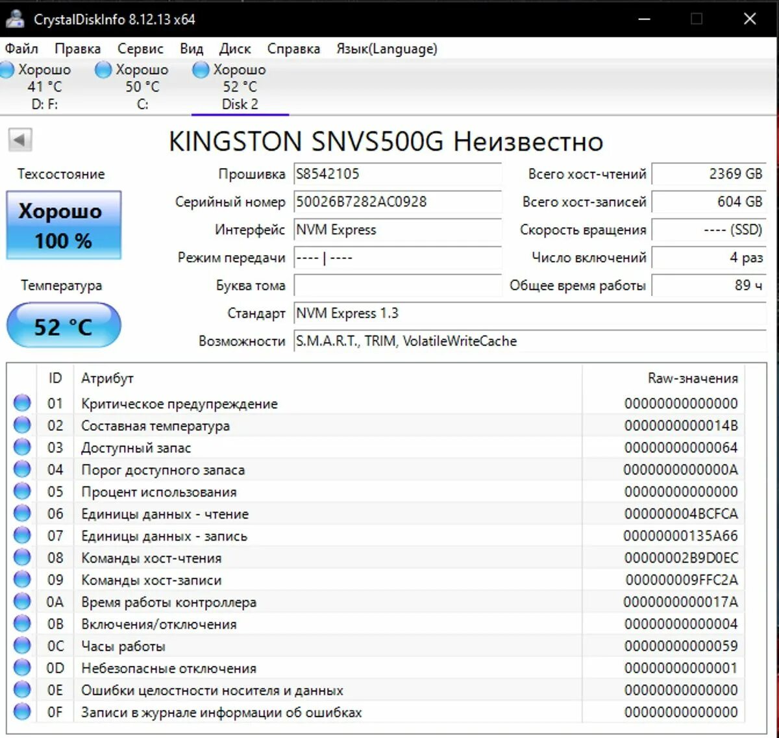
Task: Select C: disk status orb
Action: tap(103, 69)
